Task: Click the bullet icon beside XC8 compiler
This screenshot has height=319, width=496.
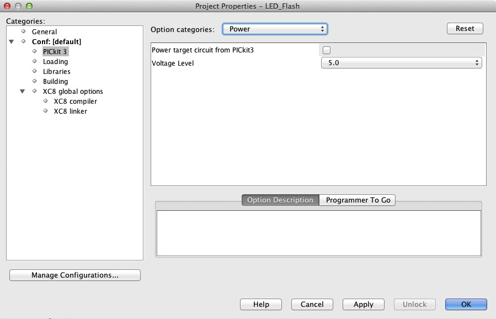Action: click(45, 101)
